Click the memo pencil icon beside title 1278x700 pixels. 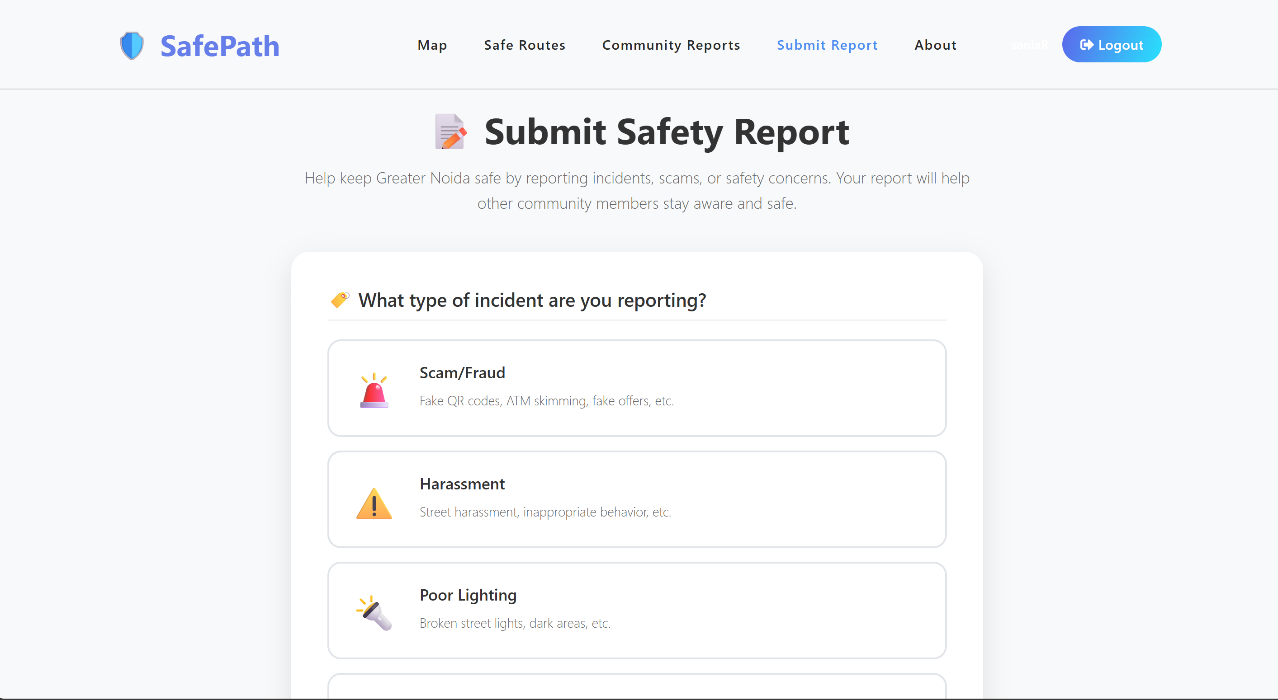click(x=450, y=132)
